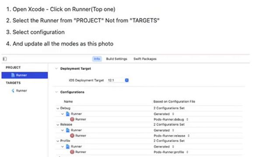
Task: Toggle the sidebar panel icon
Action: tap(5, 59)
